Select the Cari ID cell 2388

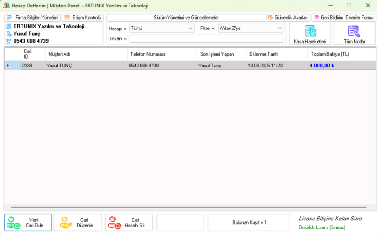33,66
